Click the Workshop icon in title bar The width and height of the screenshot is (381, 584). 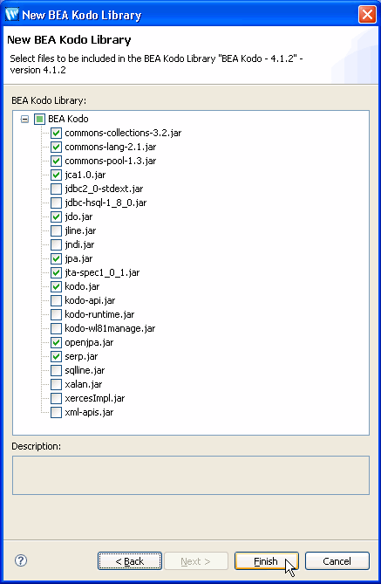pyautogui.click(x=12, y=15)
